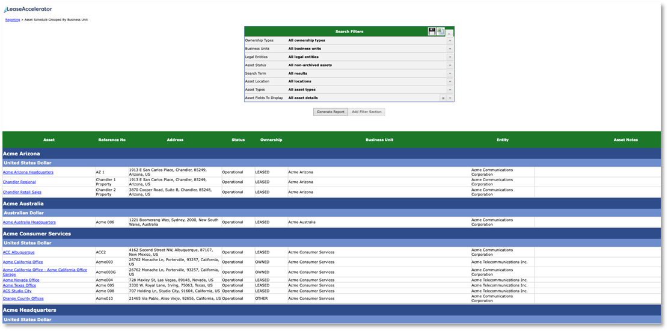This screenshot has height=331, width=668.
Task: Select the All non-archived assets filter value
Action: (x=310, y=65)
